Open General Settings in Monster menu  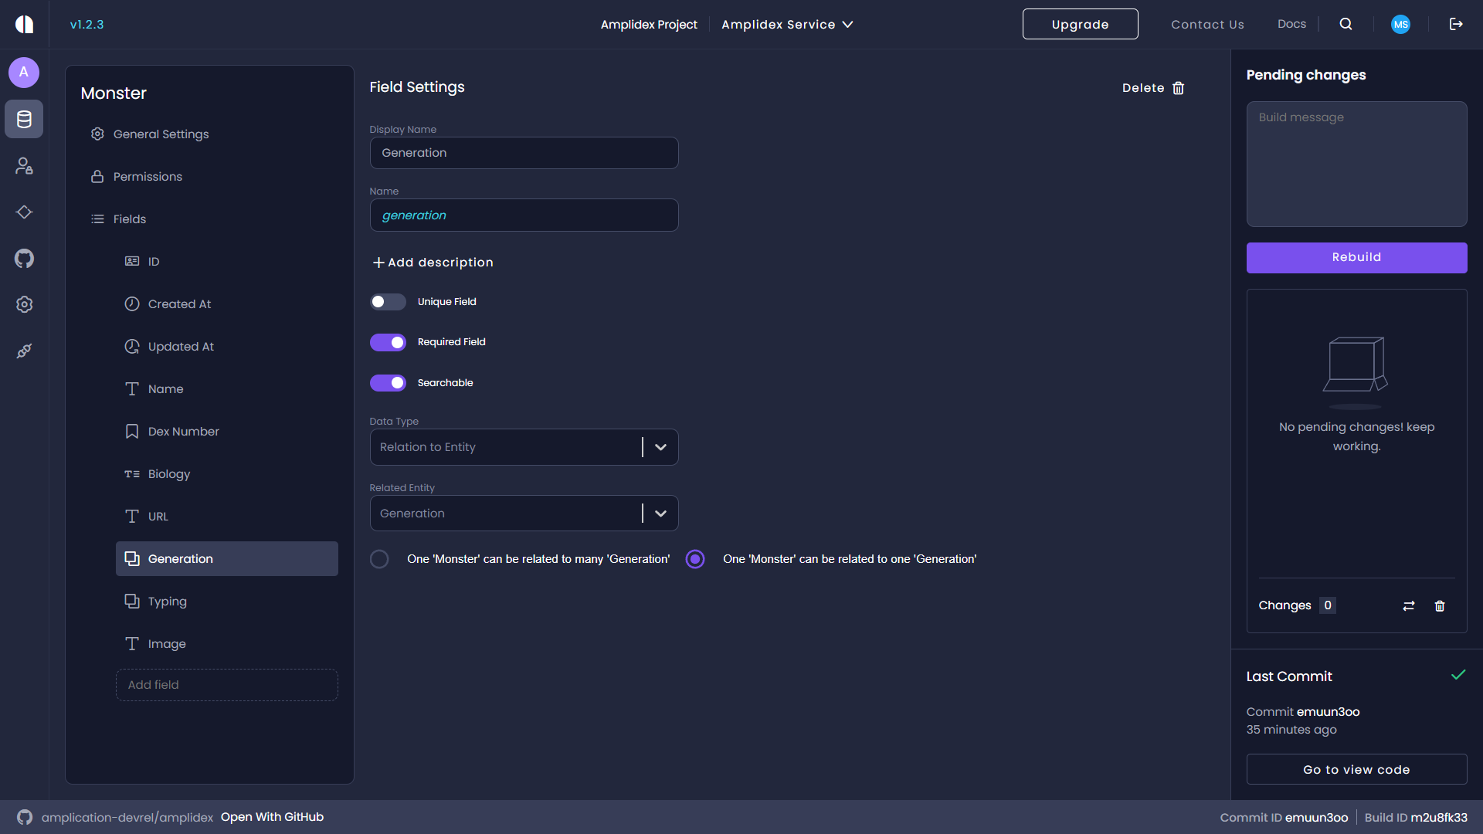coord(161,134)
